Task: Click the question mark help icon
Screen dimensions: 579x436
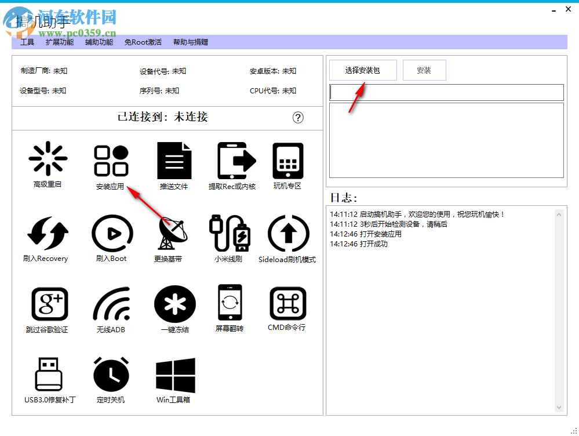Action: click(298, 118)
